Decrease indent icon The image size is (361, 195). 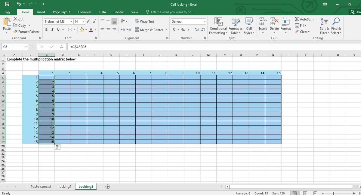pos(123,29)
